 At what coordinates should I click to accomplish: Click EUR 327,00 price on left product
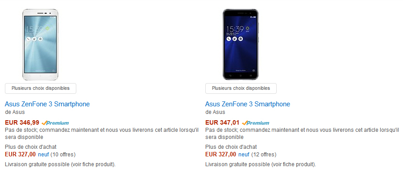20,155
